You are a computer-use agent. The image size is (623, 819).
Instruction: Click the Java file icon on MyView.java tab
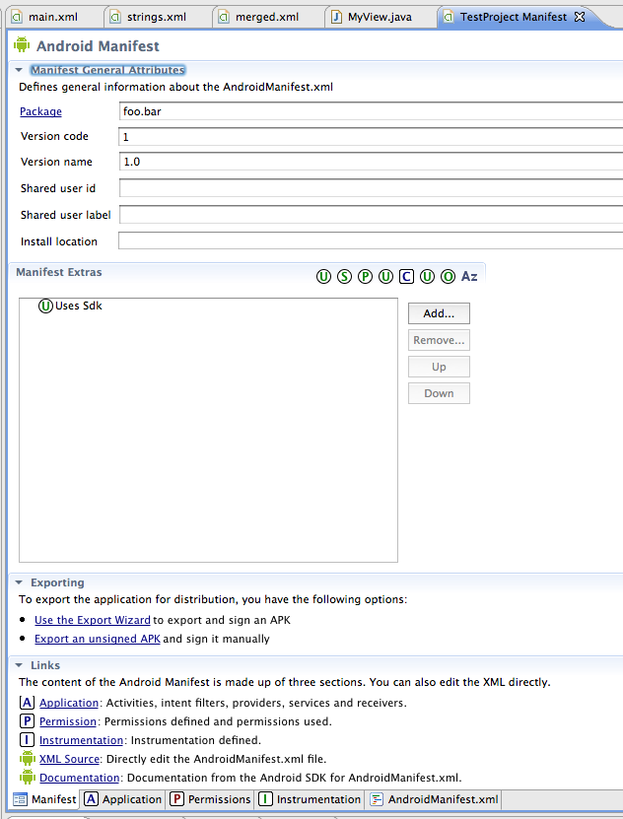pos(337,17)
